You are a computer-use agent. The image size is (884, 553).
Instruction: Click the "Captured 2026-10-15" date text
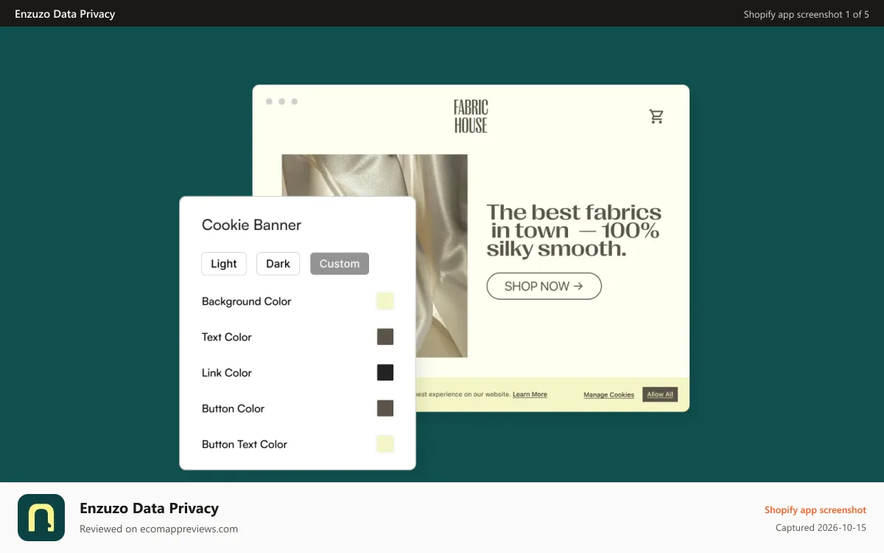(821, 527)
